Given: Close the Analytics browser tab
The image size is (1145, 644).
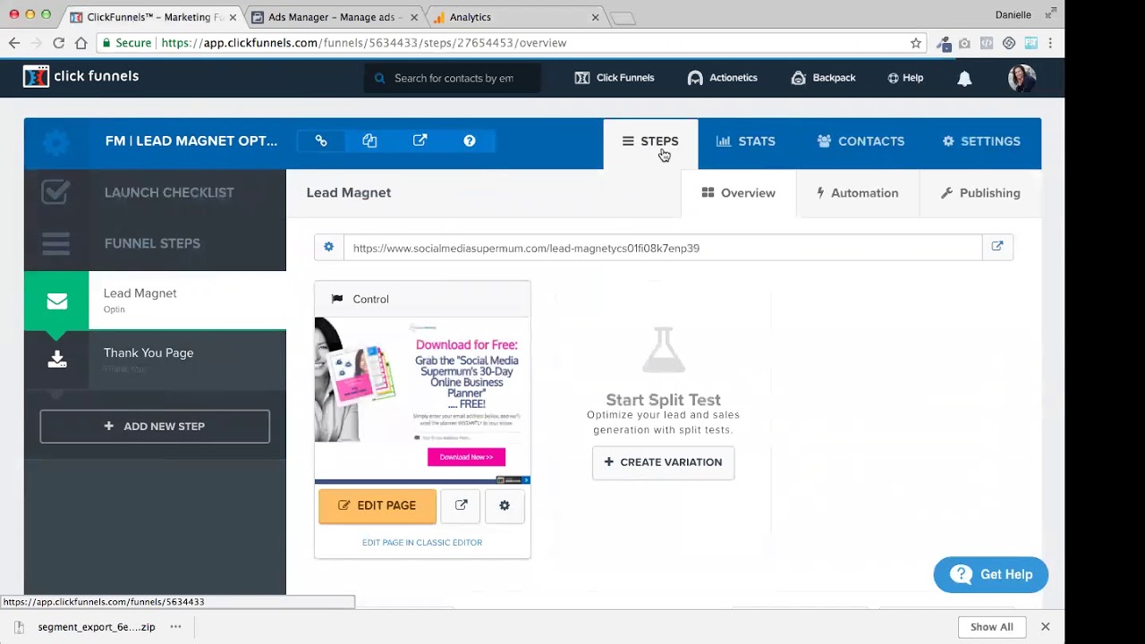Looking at the screenshot, I should (596, 17).
